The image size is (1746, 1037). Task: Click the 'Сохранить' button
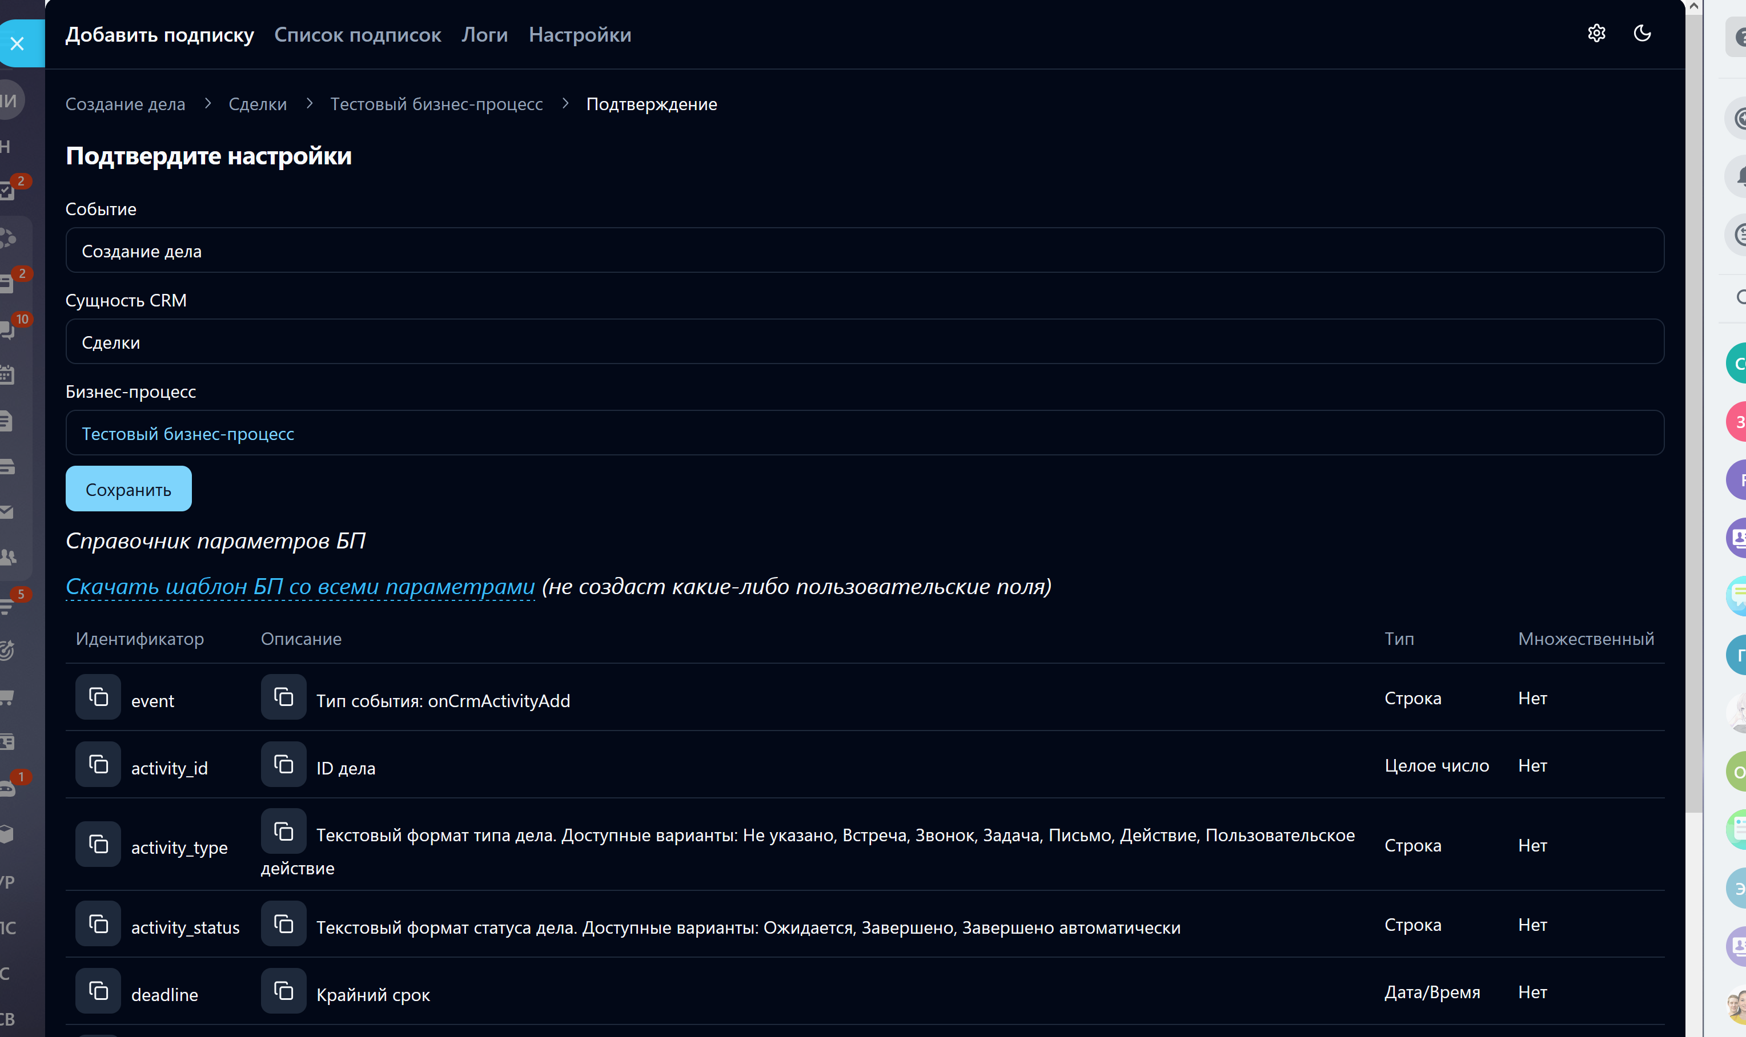[x=128, y=489]
